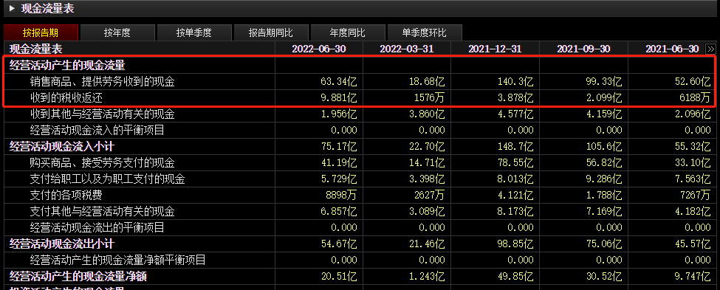Click the 2022-06-30 column header
Viewport: 720px width, 290px height.
tap(319, 49)
